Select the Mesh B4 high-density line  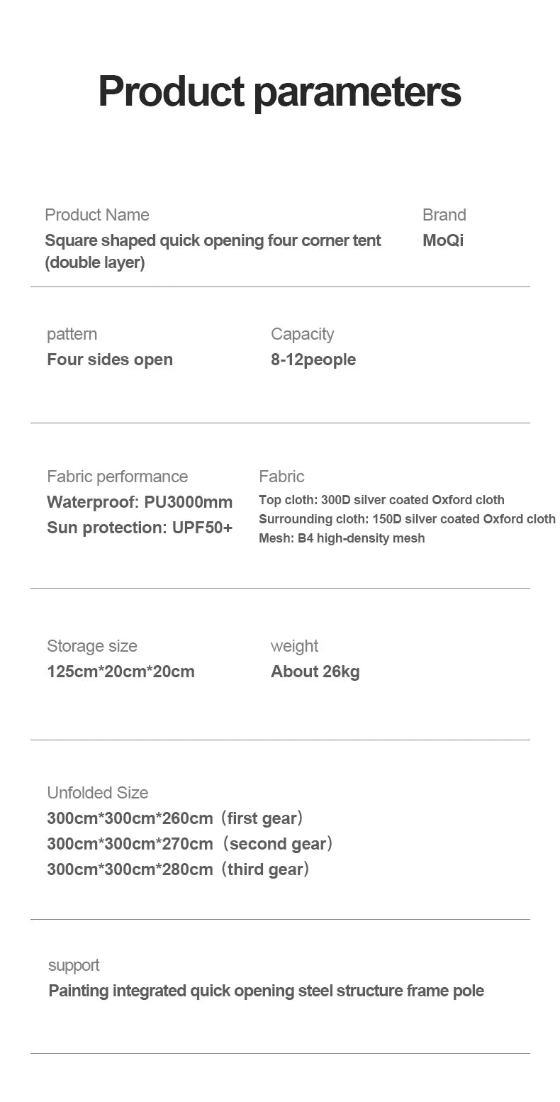pyautogui.click(x=342, y=538)
